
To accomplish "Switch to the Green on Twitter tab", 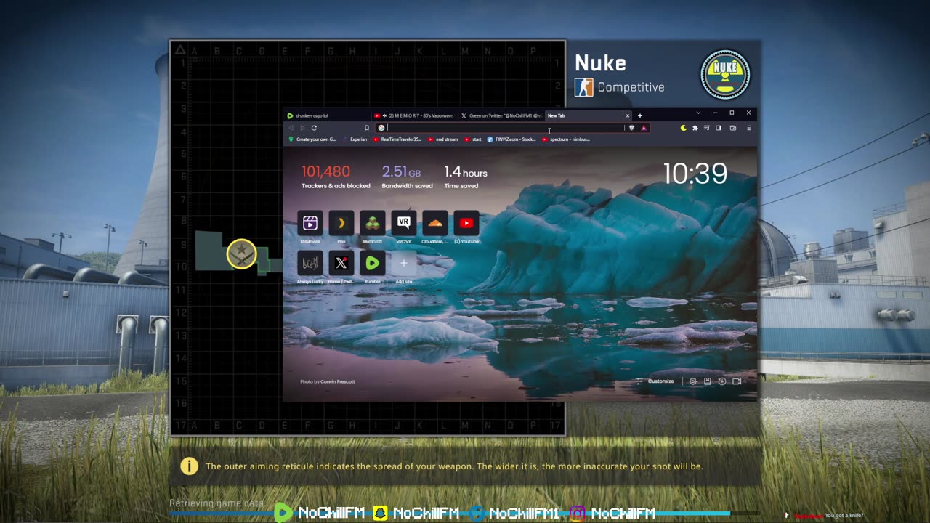I will click(500, 115).
